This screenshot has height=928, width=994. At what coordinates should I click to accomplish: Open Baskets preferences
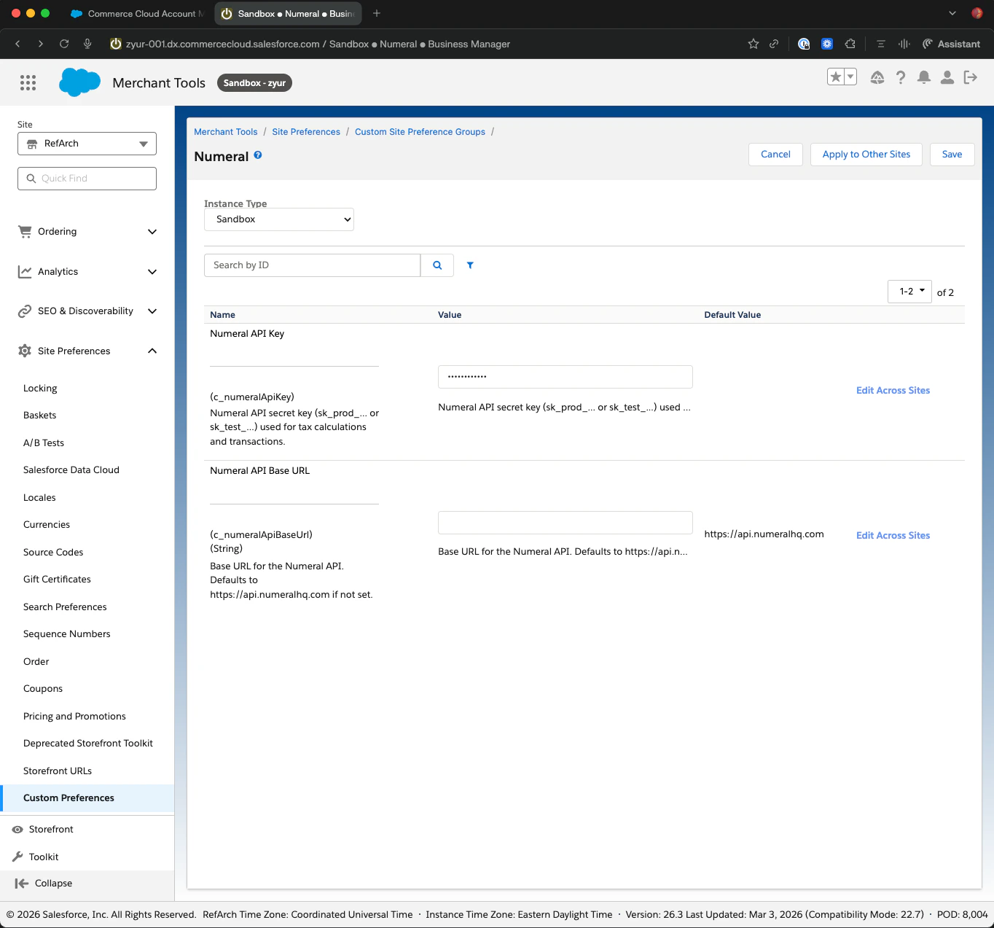pos(39,416)
